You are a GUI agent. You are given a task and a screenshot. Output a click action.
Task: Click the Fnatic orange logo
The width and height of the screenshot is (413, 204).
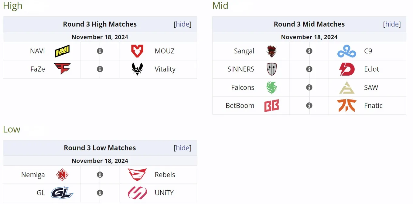click(347, 105)
